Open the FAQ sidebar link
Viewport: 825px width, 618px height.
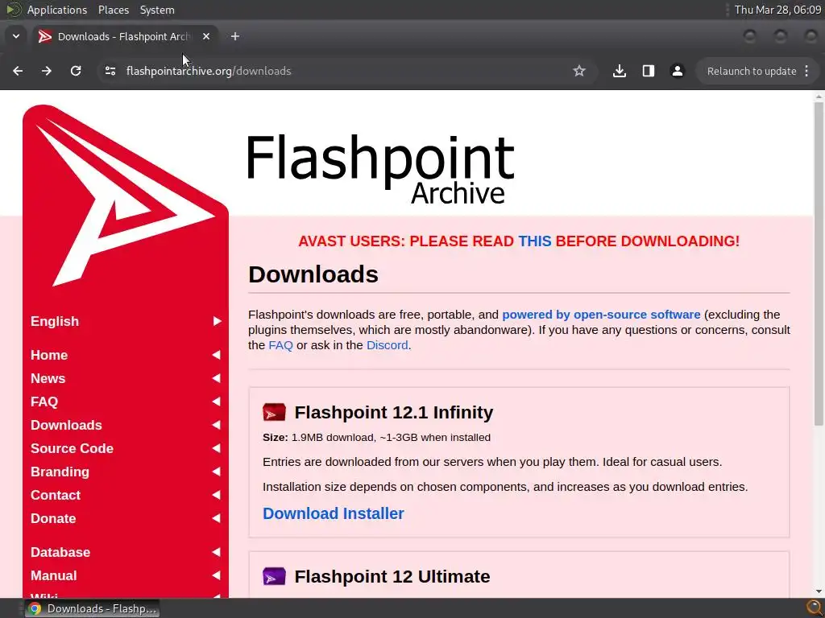pos(44,402)
